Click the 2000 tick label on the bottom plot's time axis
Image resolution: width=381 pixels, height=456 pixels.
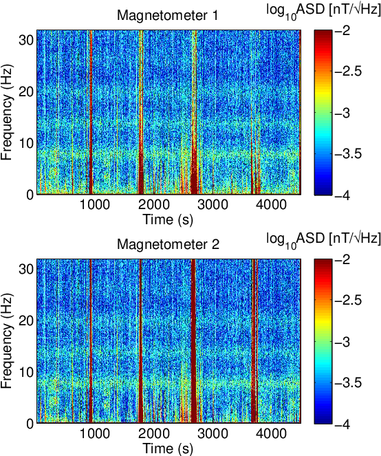pyautogui.click(x=154, y=433)
